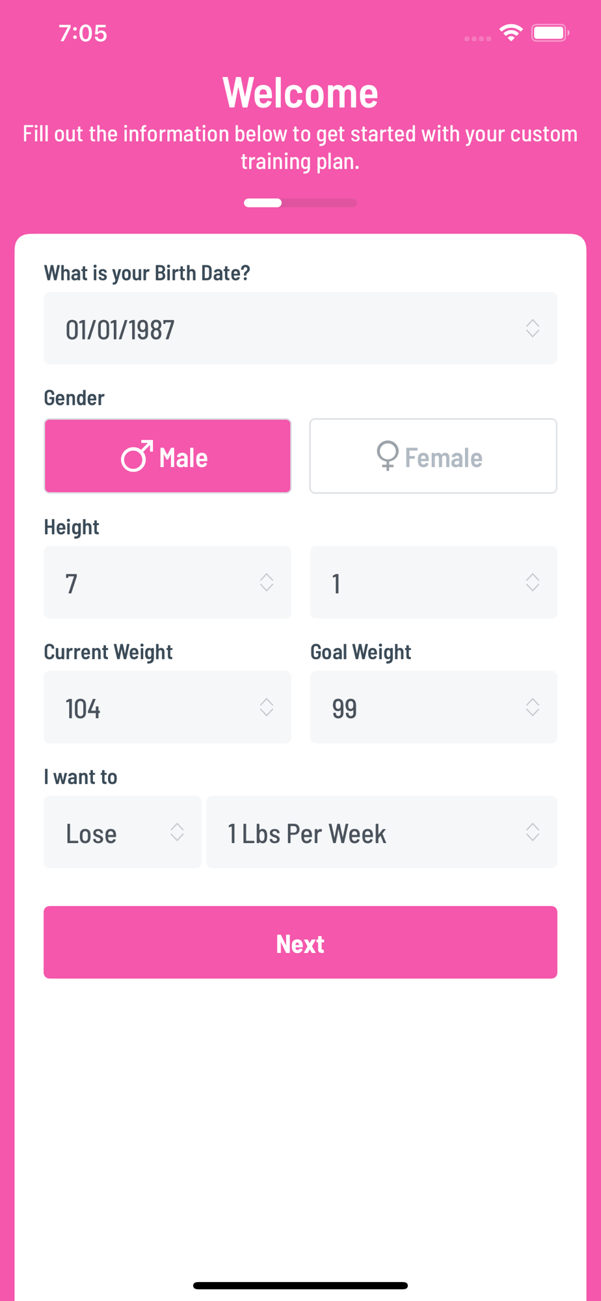Open the height inches picker showing 1
Viewport: 601px width, 1301px height.
click(434, 582)
